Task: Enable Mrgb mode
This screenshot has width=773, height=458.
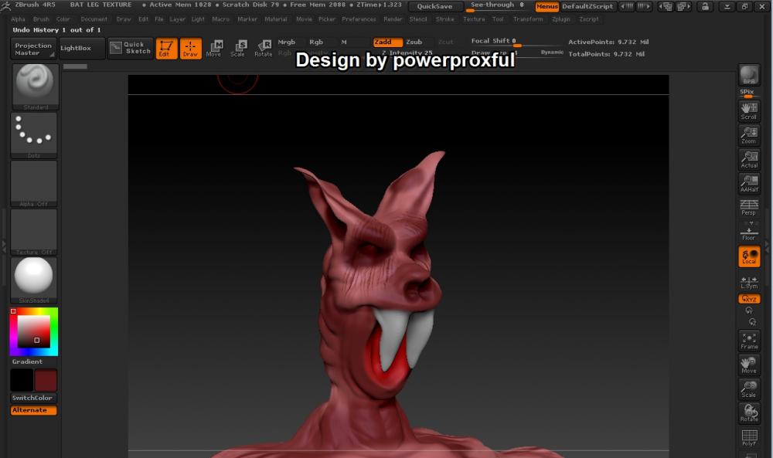Action: click(x=287, y=42)
